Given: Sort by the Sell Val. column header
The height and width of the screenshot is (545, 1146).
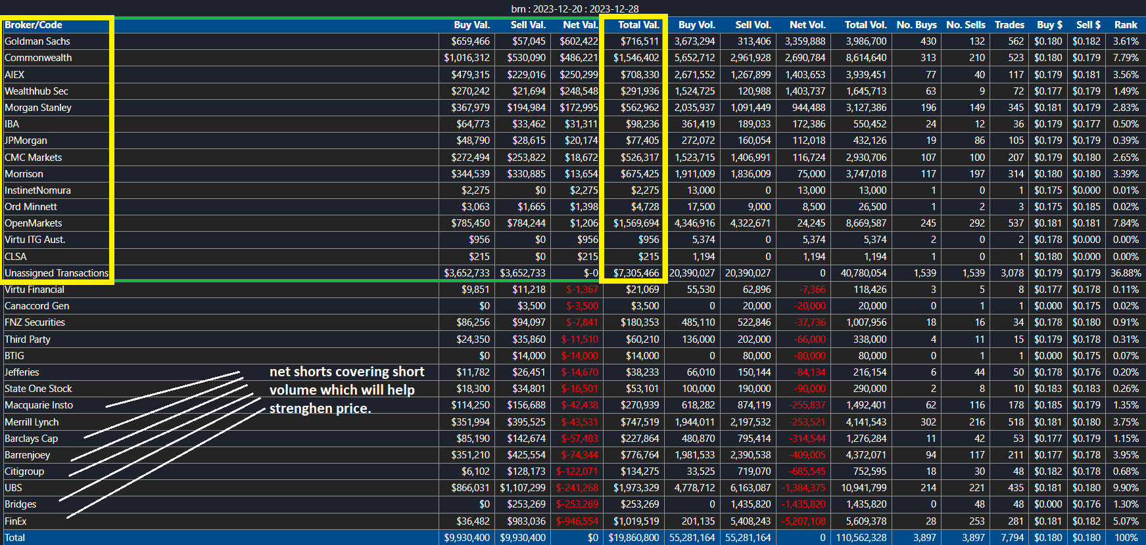Looking at the screenshot, I should point(528,25).
